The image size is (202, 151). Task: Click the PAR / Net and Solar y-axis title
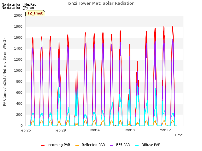4,72
